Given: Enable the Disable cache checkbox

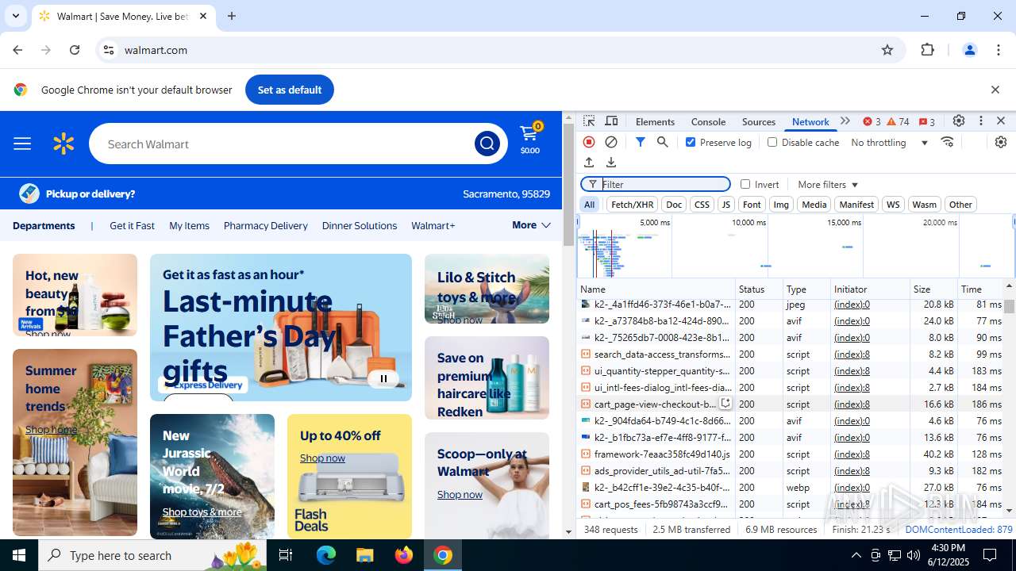Looking at the screenshot, I should [772, 142].
